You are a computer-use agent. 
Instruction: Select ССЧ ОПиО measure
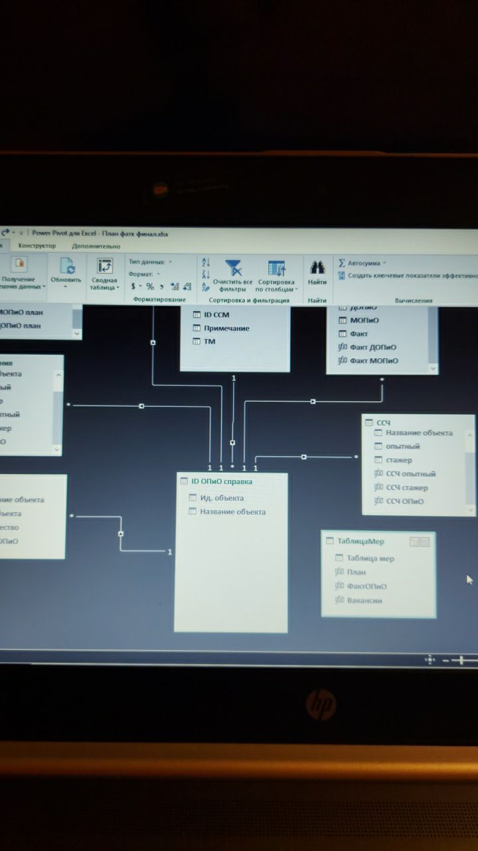(399, 501)
